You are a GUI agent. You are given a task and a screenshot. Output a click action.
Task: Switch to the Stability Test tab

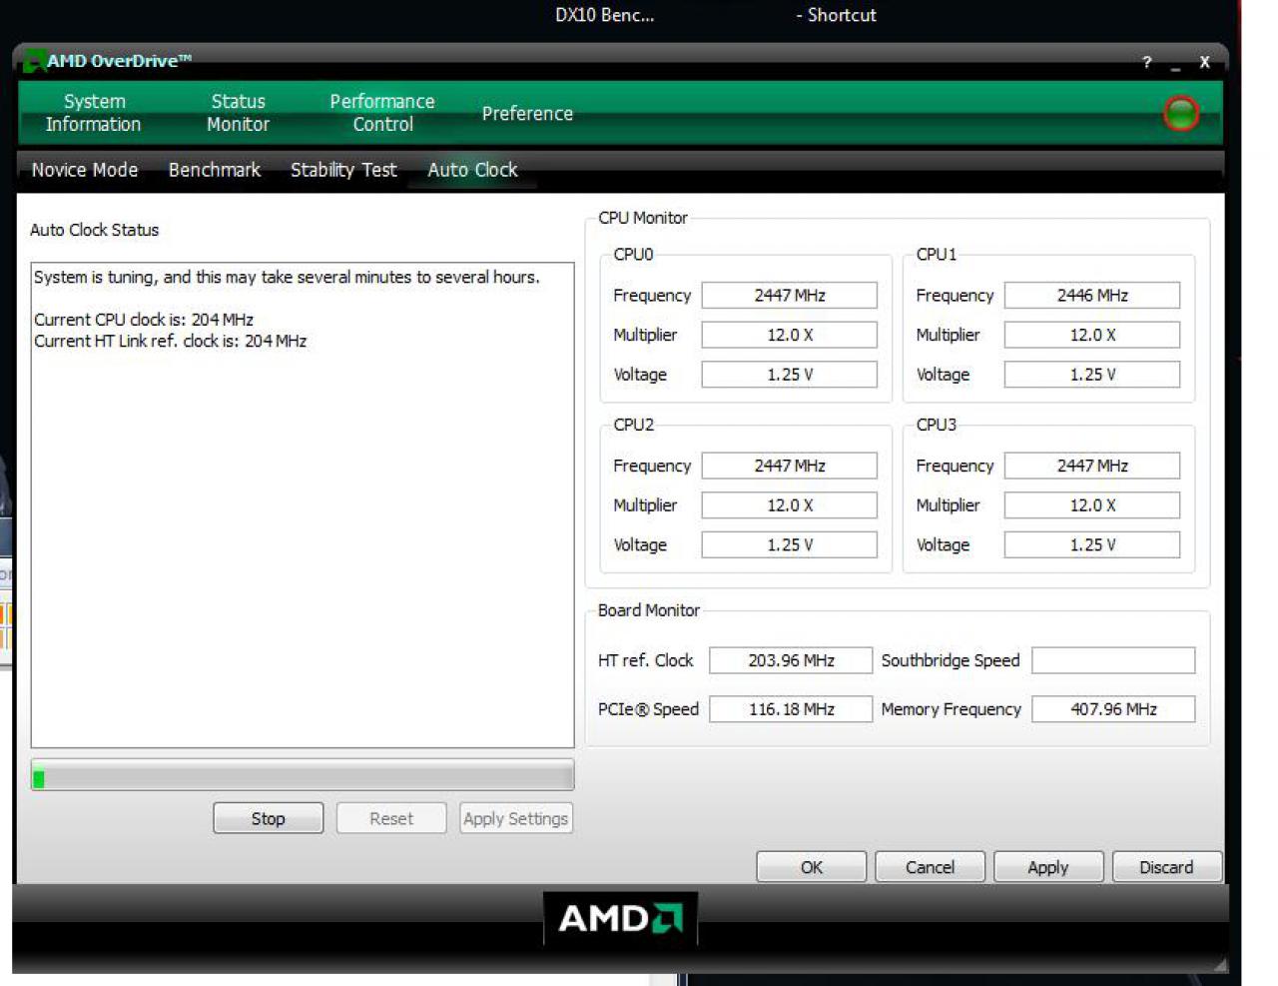point(343,170)
